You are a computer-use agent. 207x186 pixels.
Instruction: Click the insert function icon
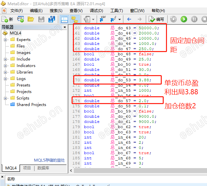click(x=113, y=19)
